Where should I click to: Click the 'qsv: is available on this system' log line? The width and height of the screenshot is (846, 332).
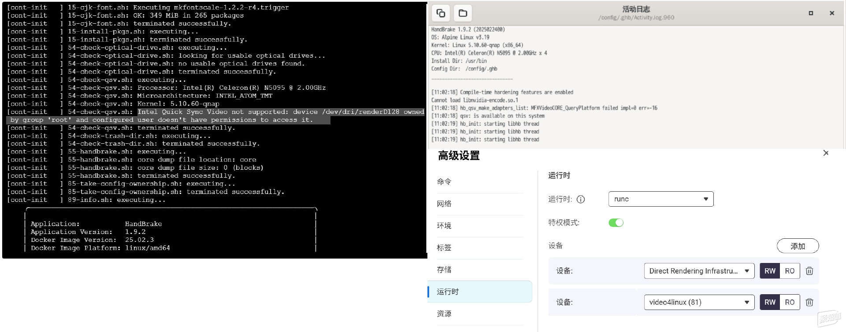488,116
